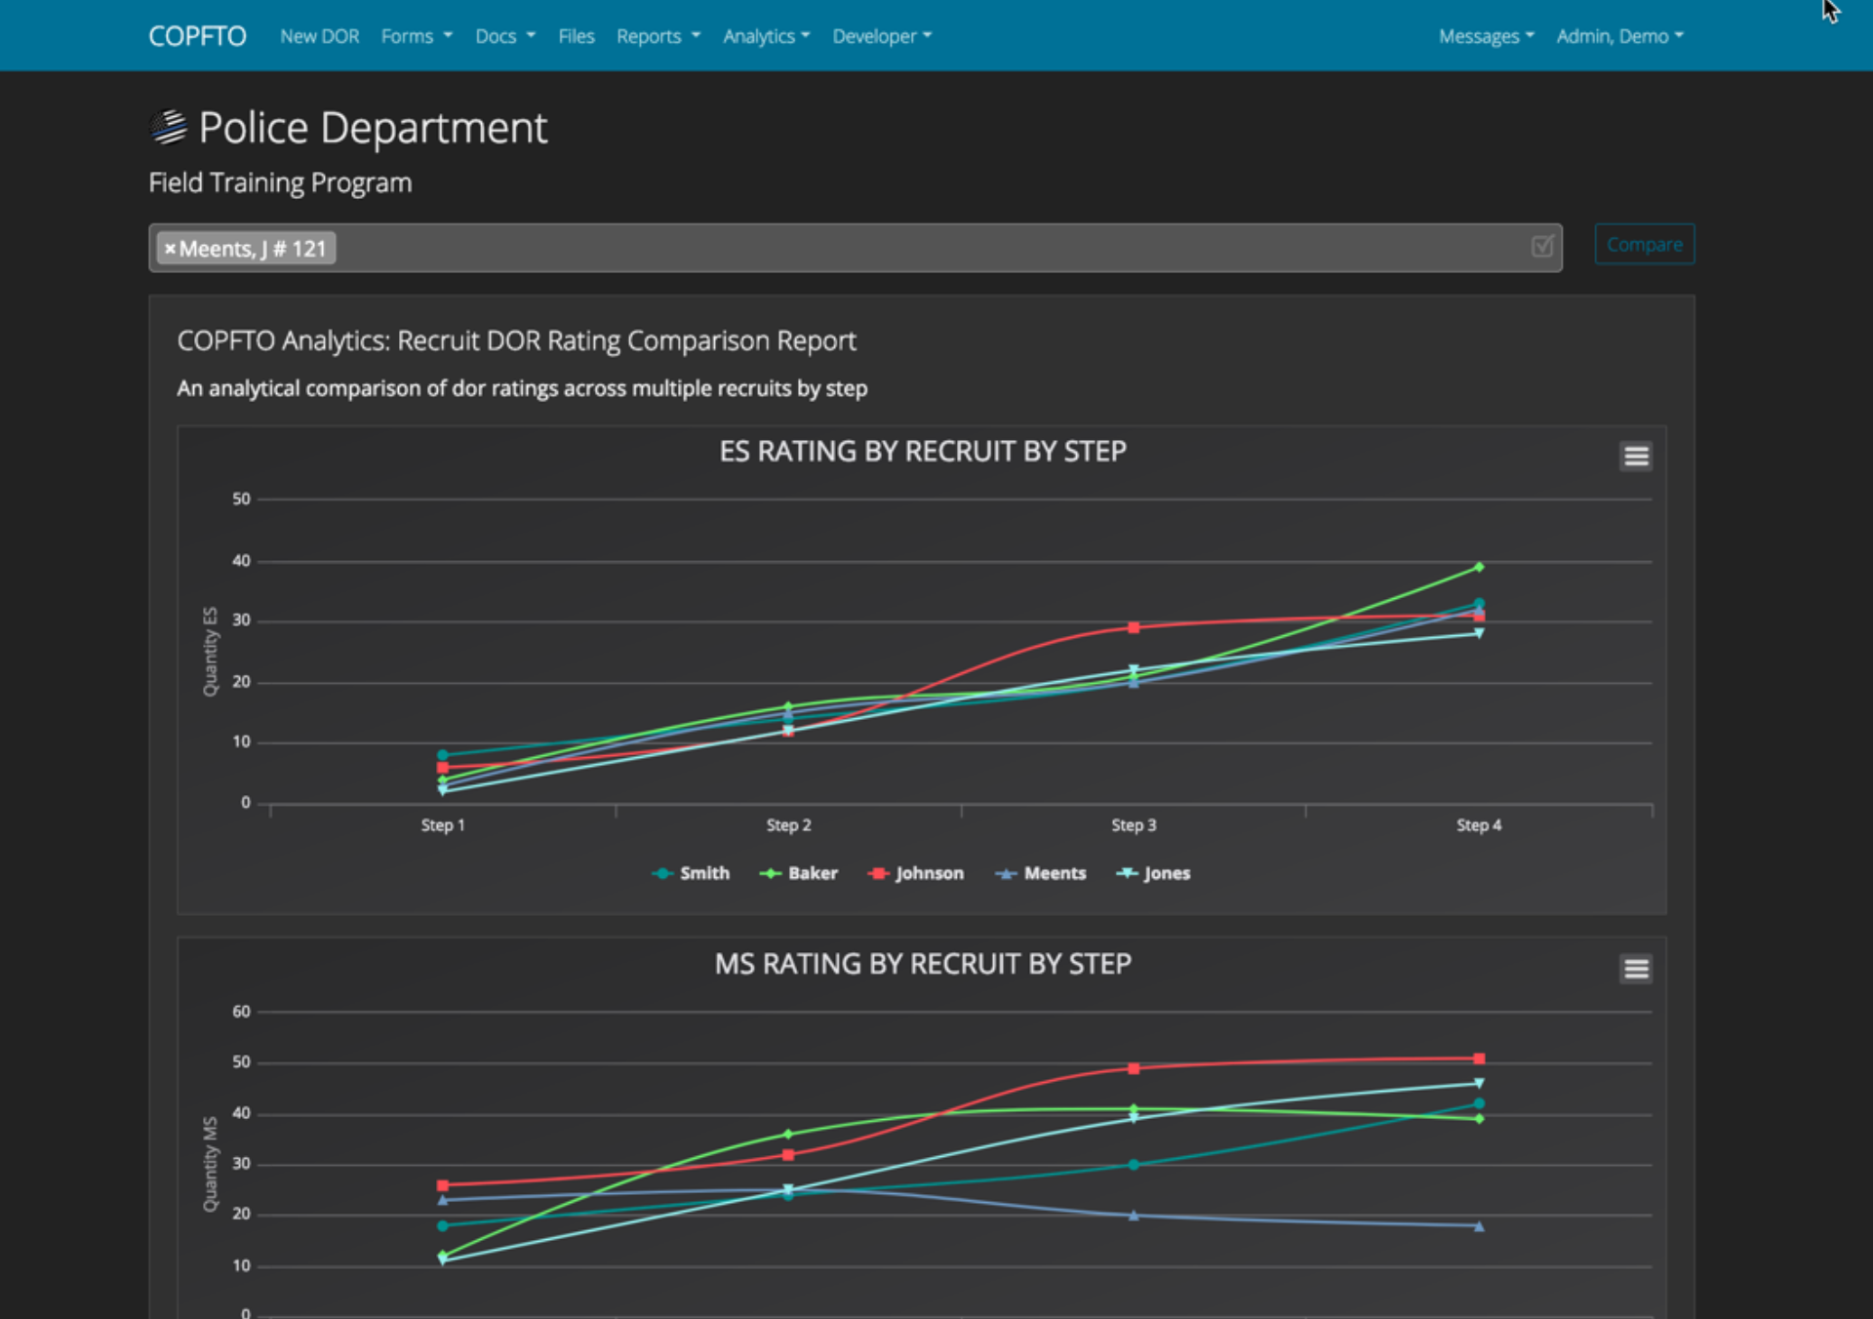Click the Police Department logo icon
The width and height of the screenshot is (1873, 1319).
click(169, 128)
